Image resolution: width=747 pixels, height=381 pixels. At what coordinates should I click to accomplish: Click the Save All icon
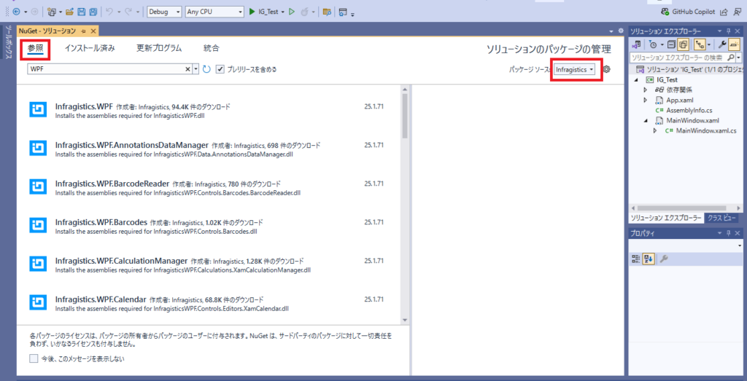coord(93,12)
